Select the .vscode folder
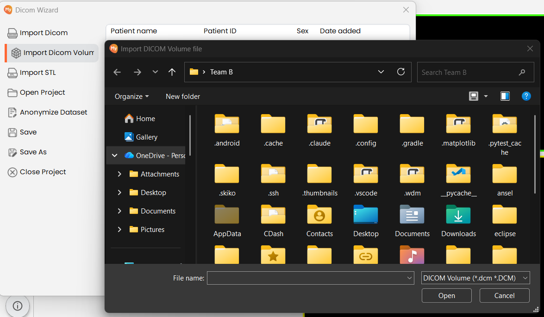544x317 pixels. [366, 180]
